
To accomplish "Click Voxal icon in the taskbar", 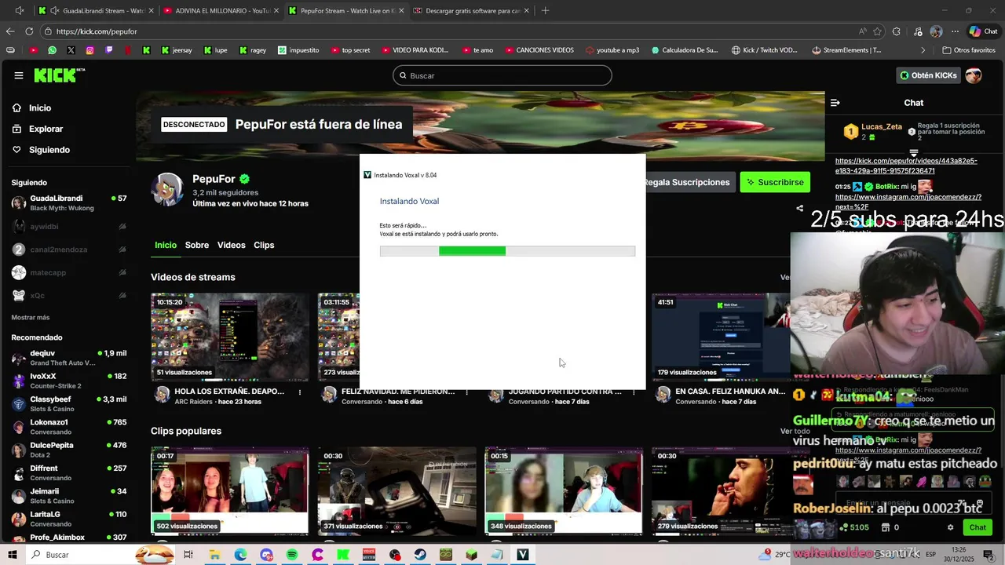I will [x=523, y=555].
